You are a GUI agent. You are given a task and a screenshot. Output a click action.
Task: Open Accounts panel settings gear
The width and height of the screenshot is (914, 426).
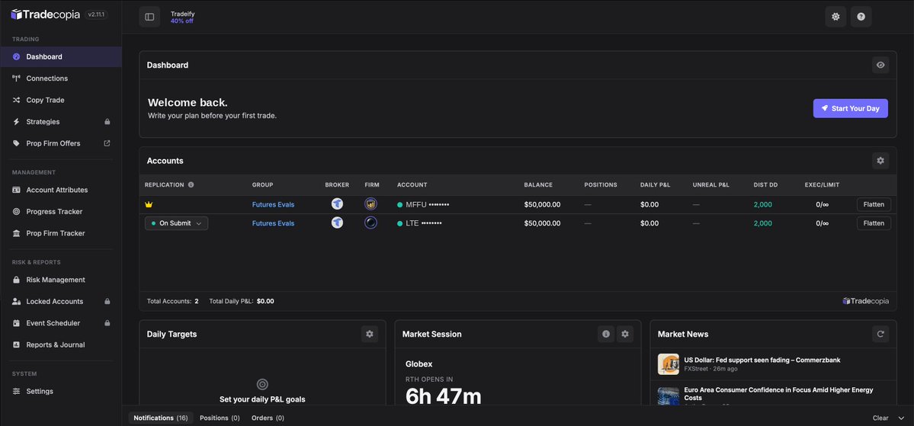click(x=880, y=161)
